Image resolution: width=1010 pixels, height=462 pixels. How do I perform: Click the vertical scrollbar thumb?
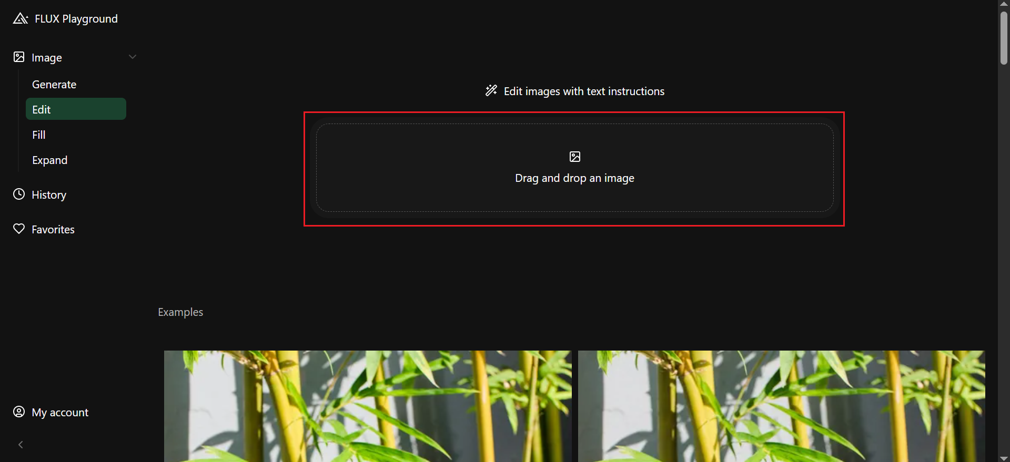[x=1004, y=38]
